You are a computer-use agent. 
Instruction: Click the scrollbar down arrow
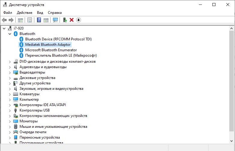point(231,141)
